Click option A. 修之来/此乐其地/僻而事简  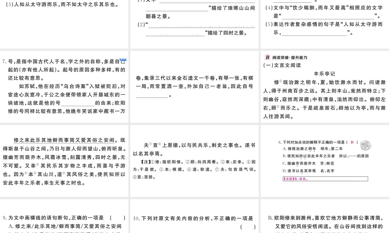coord(65,226)
